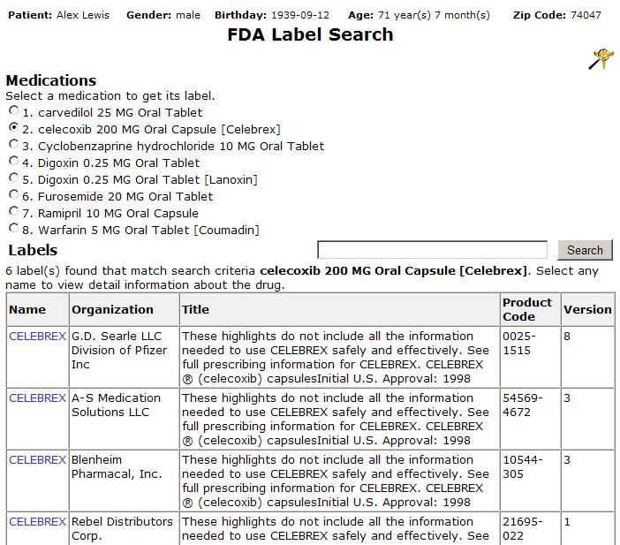Click product code 54569-4672 cell
620x545 pixels.
click(x=530, y=419)
